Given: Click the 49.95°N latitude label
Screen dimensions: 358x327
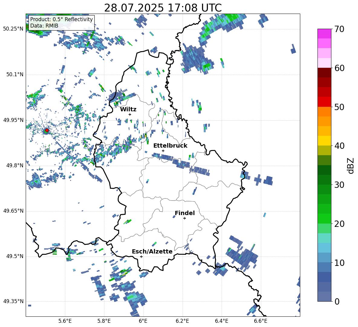Looking at the screenshot, I should [13, 120].
